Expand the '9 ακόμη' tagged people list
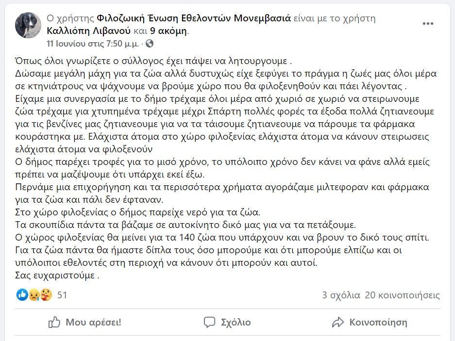This screenshot has height=341, width=455. (x=169, y=31)
